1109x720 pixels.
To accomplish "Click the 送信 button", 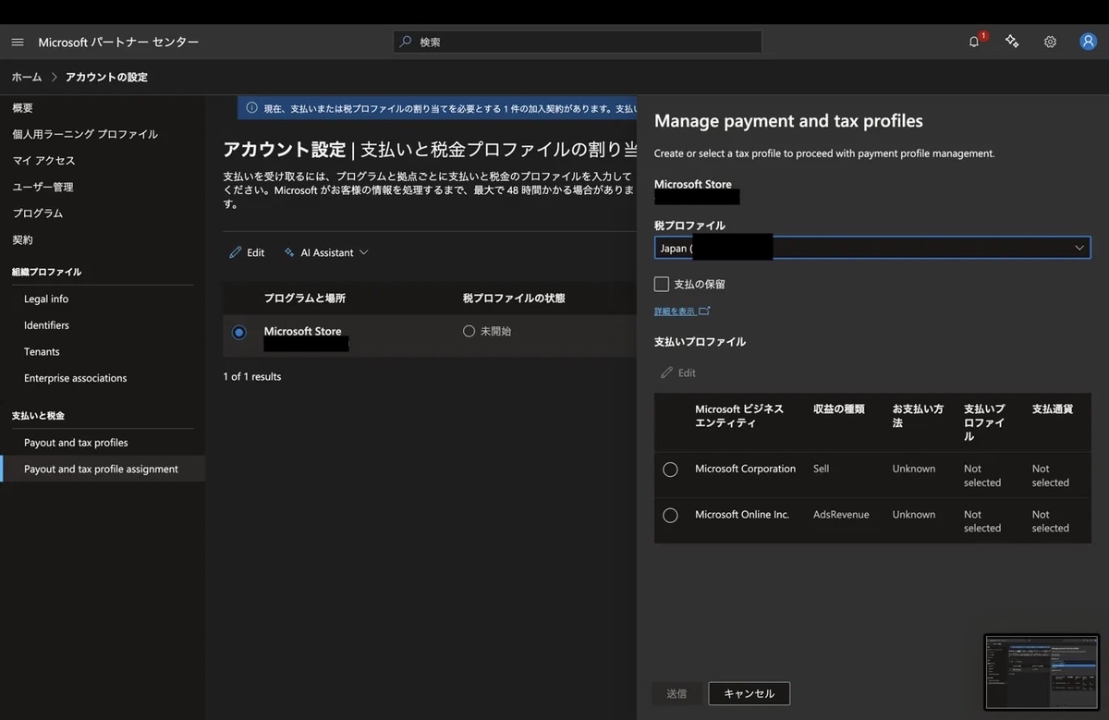I will [x=676, y=693].
